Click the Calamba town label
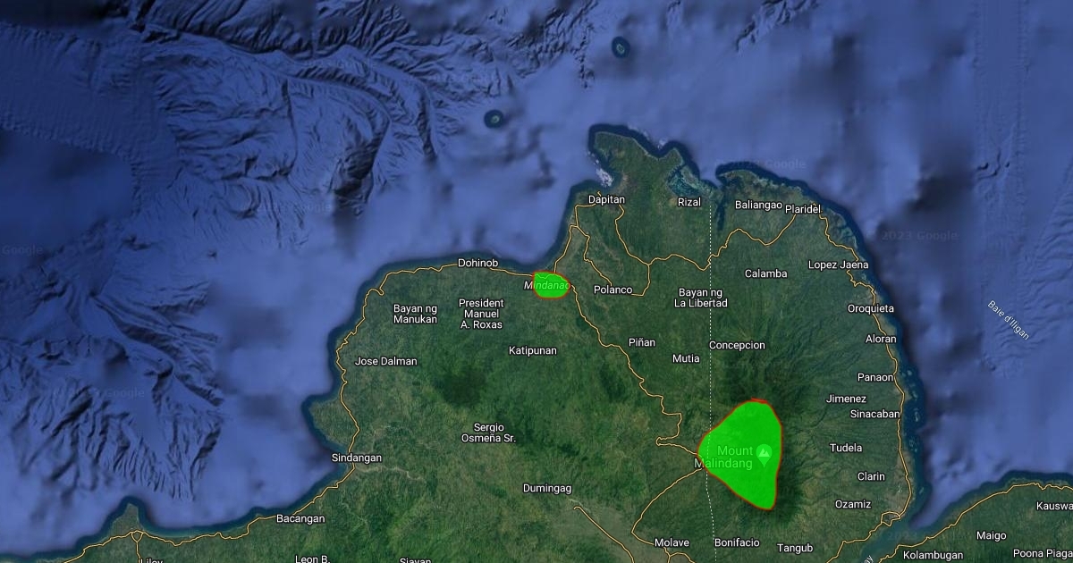Viewport: 1073px width, 563px height. click(x=766, y=273)
